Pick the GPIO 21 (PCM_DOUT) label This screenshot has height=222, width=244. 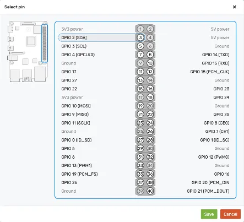point(208,191)
